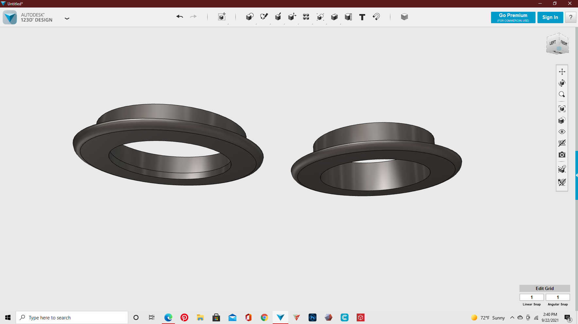Open the Primitives tool in toolbar
This screenshot has width=578, height=324.
coord(249,17)
